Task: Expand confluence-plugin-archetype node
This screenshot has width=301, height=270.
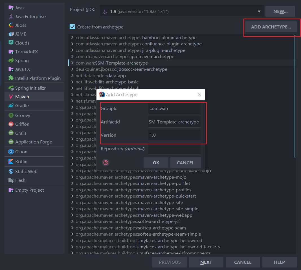Action: [x=72, y=44]
